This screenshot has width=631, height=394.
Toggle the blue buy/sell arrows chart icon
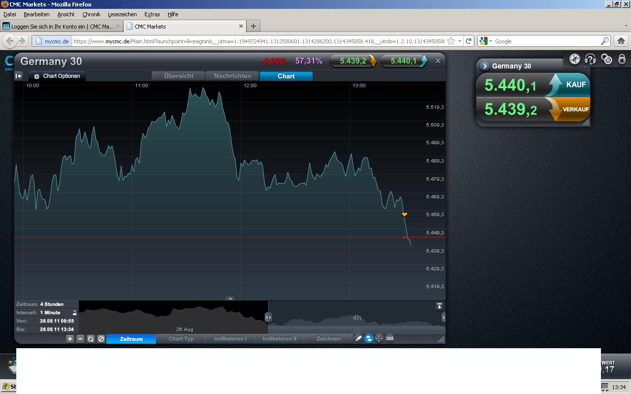369,338
